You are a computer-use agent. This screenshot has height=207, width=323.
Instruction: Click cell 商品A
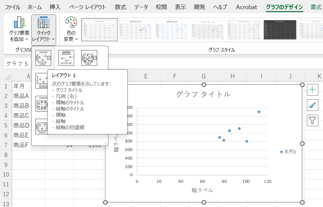point(21,96)
